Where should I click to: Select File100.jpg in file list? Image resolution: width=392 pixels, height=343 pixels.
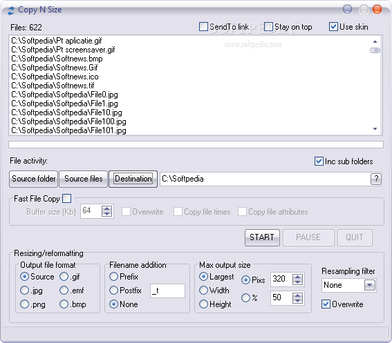[68, 121]
